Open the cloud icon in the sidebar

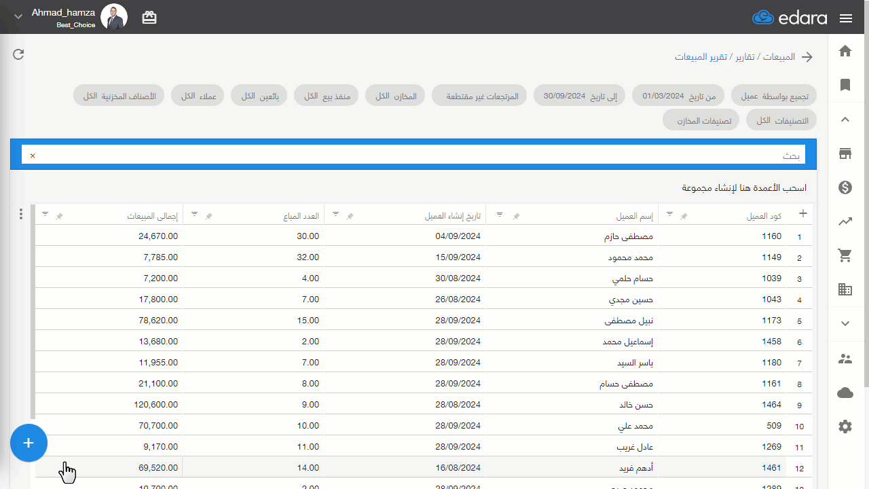tap(845, 393)
